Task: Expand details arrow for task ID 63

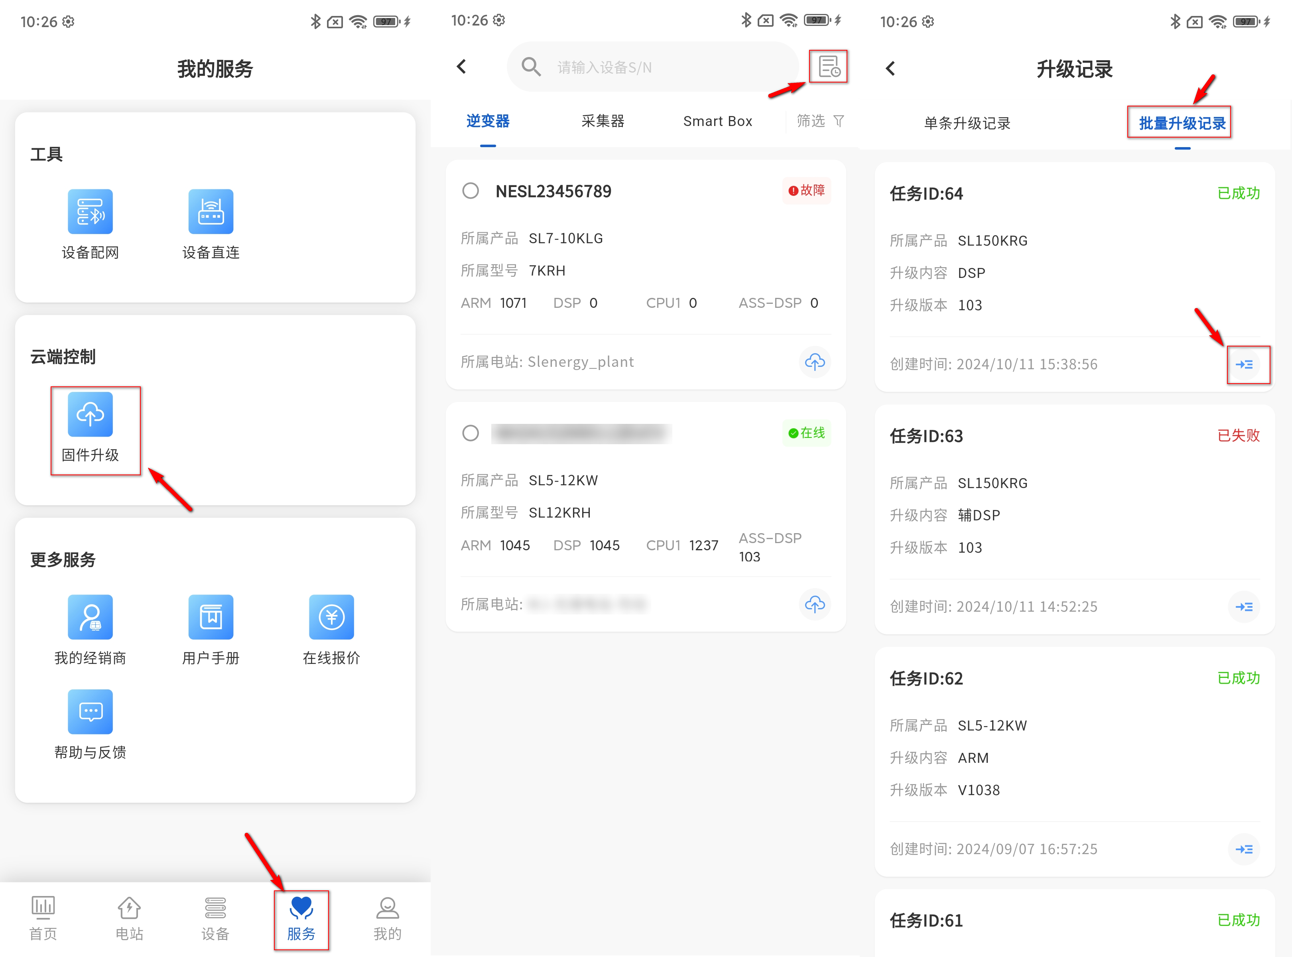Action: click(1244, 606)
